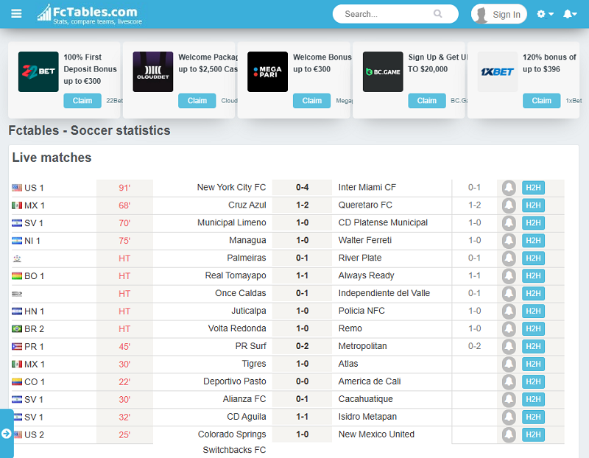
Task: Expand the side panel arrow button
Action: [7, 434]
